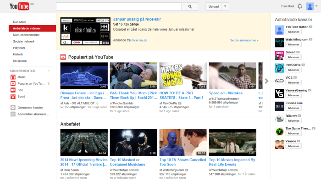The height and width of the screenshot is (180, 321).
Task: Click Se din annonce her link
Action: pyautogui.click(x=244, y=40)
